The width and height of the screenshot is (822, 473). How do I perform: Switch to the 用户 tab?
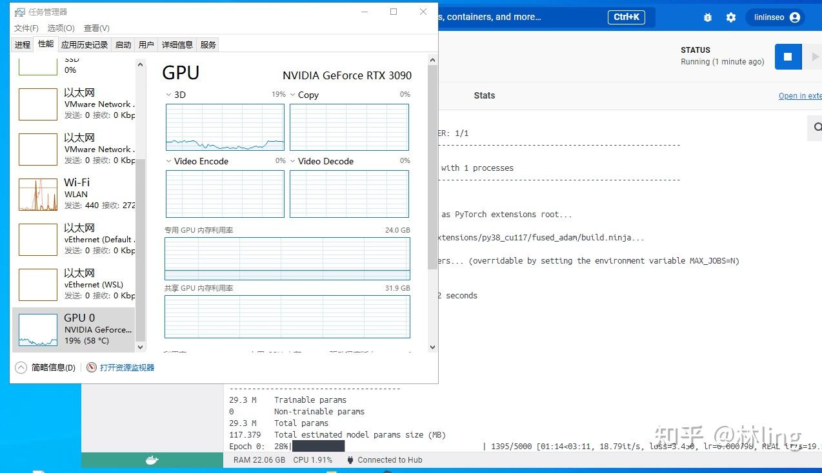pos(146,44)
